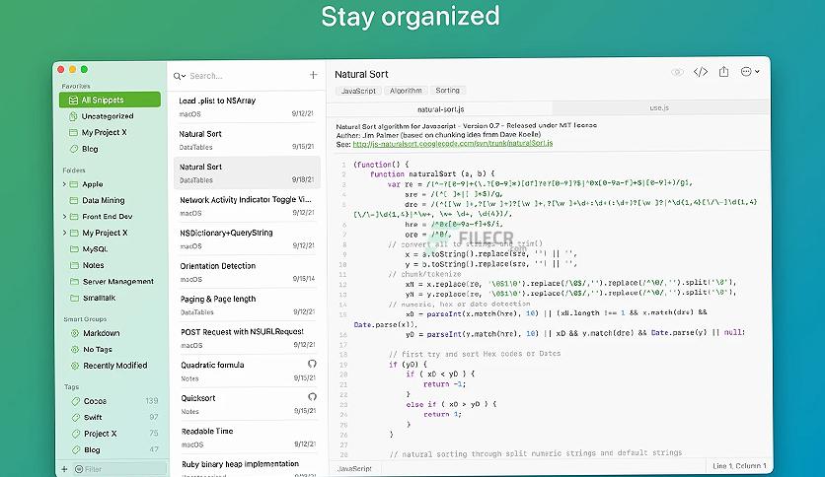Share the Natural Sort snippet
The image size is (825, 477).
click(724, 71)
